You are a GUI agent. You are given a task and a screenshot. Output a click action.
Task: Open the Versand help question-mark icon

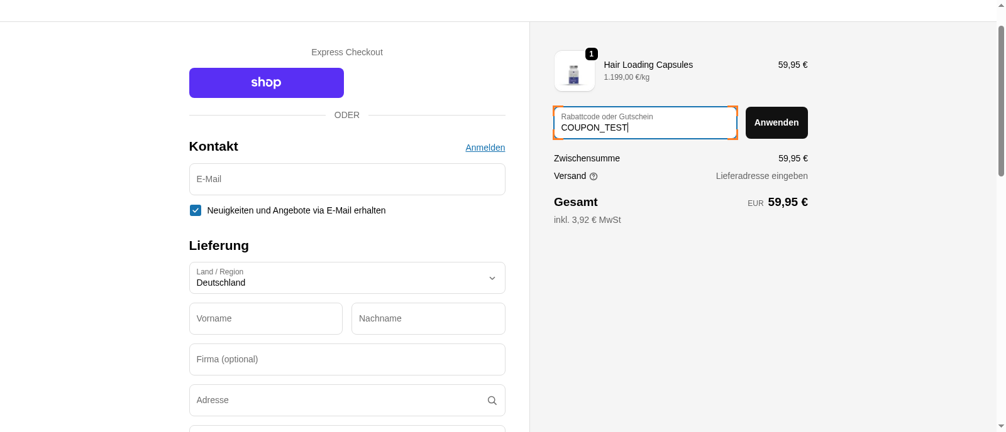tap(594, 176)
